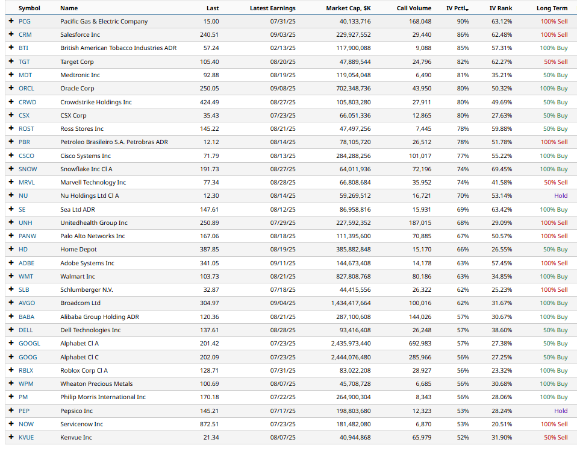Expand the NOW row plus icon
The height and width of the screenshot is (451, 577).
(11, 424)
